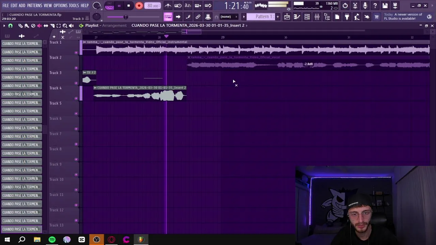436x245 pixels.
Task: Click the red Record button
Action: 139,5
